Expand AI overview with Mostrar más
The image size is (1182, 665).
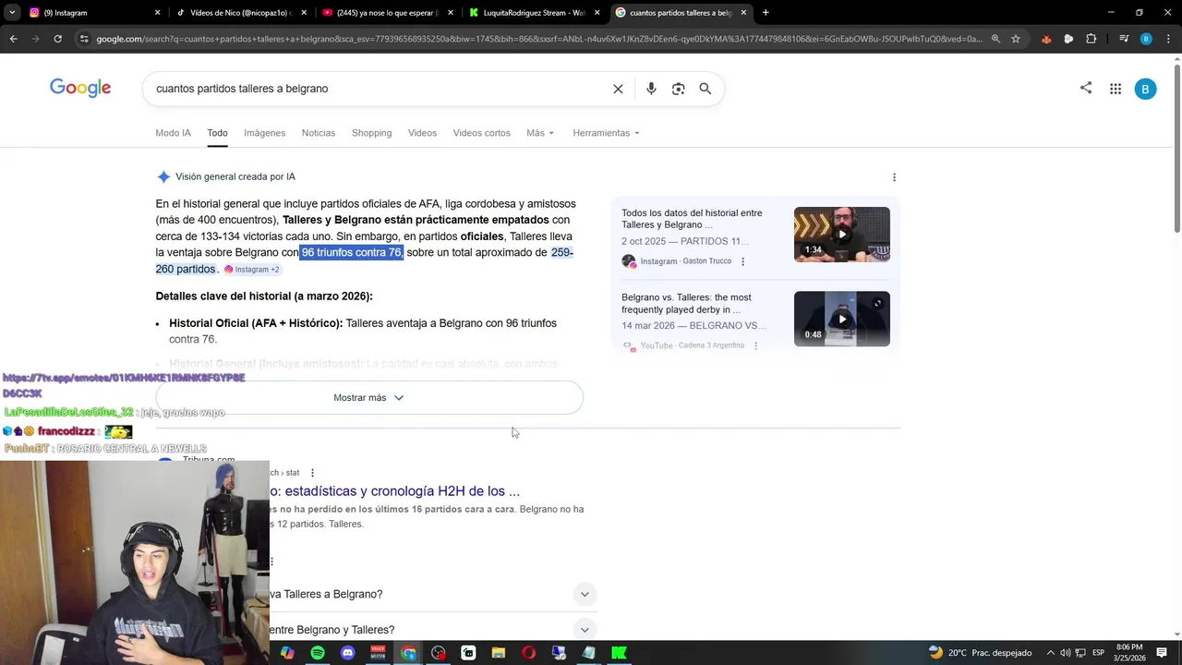pyautogui.click(x=369, y=398)
